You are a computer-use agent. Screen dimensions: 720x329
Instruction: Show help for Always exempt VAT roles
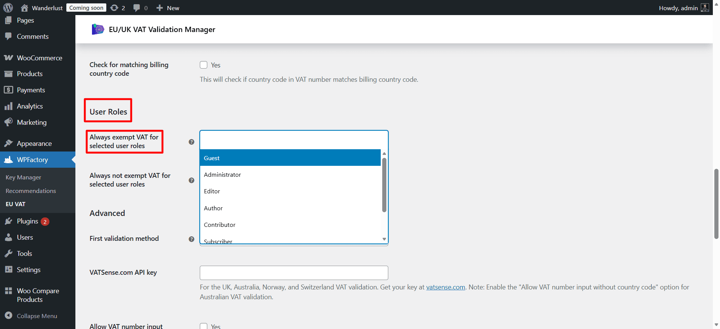tap(191, 142)
